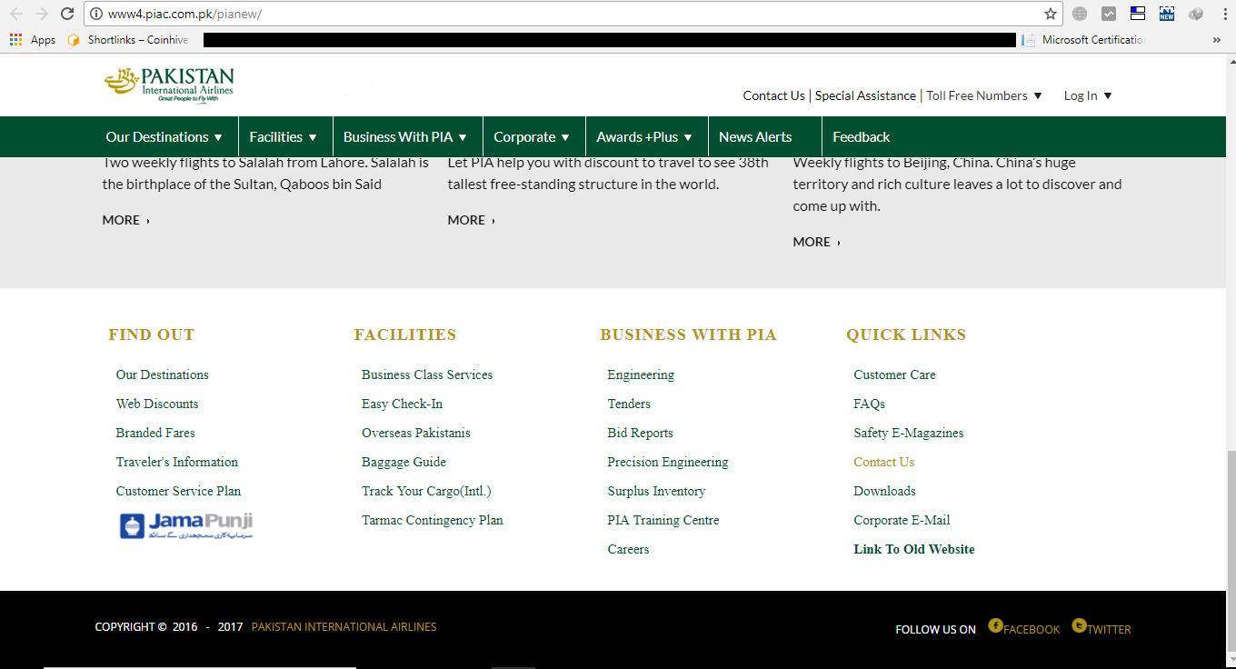Image resolution: width=1236 pixels, height=669 pixels.
Task: Click the Jama Punji logo
Action: tap(185, 524)
